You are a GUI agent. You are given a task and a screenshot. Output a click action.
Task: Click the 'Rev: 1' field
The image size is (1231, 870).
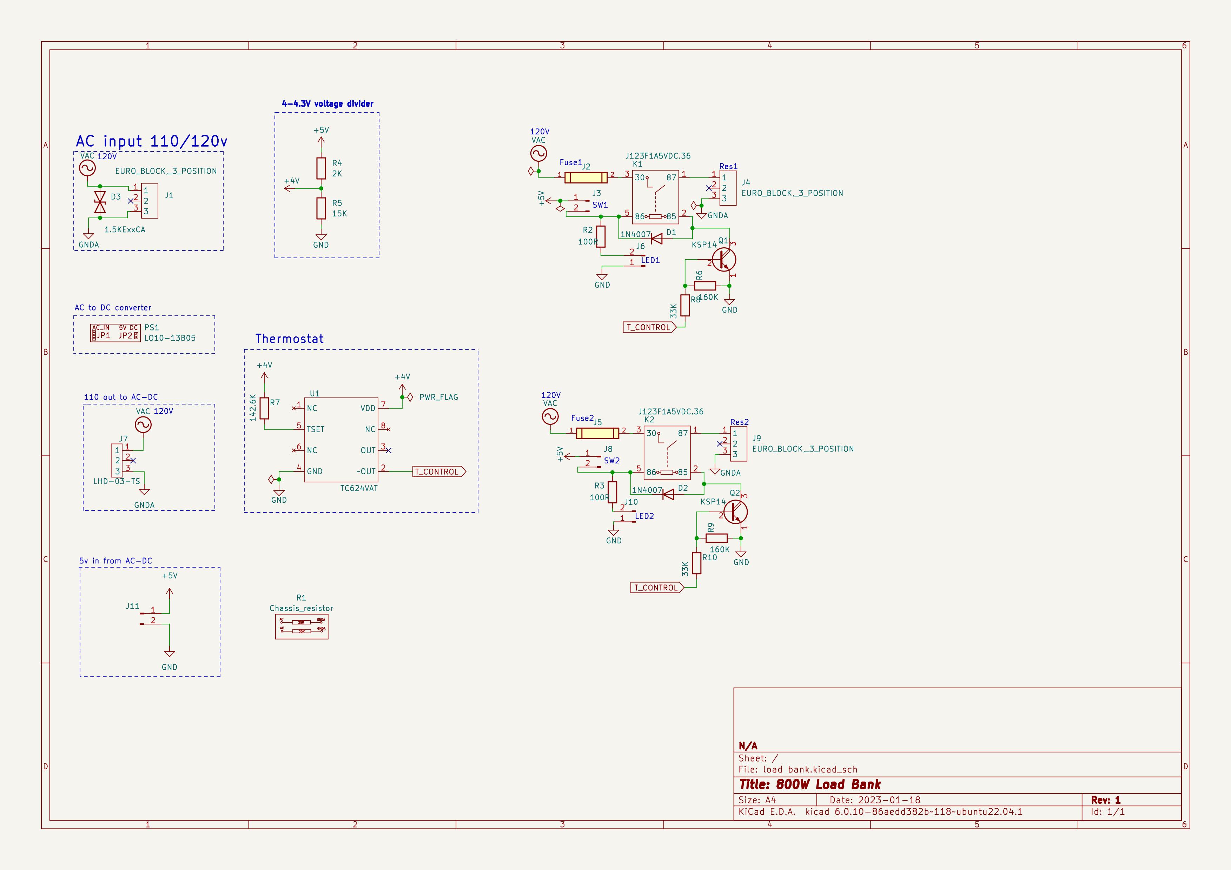pyautogui.click(x=1106, y=800)
